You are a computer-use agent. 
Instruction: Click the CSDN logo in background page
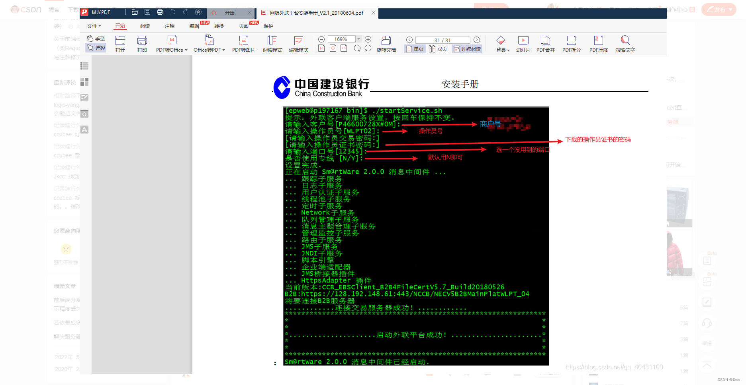26,9
